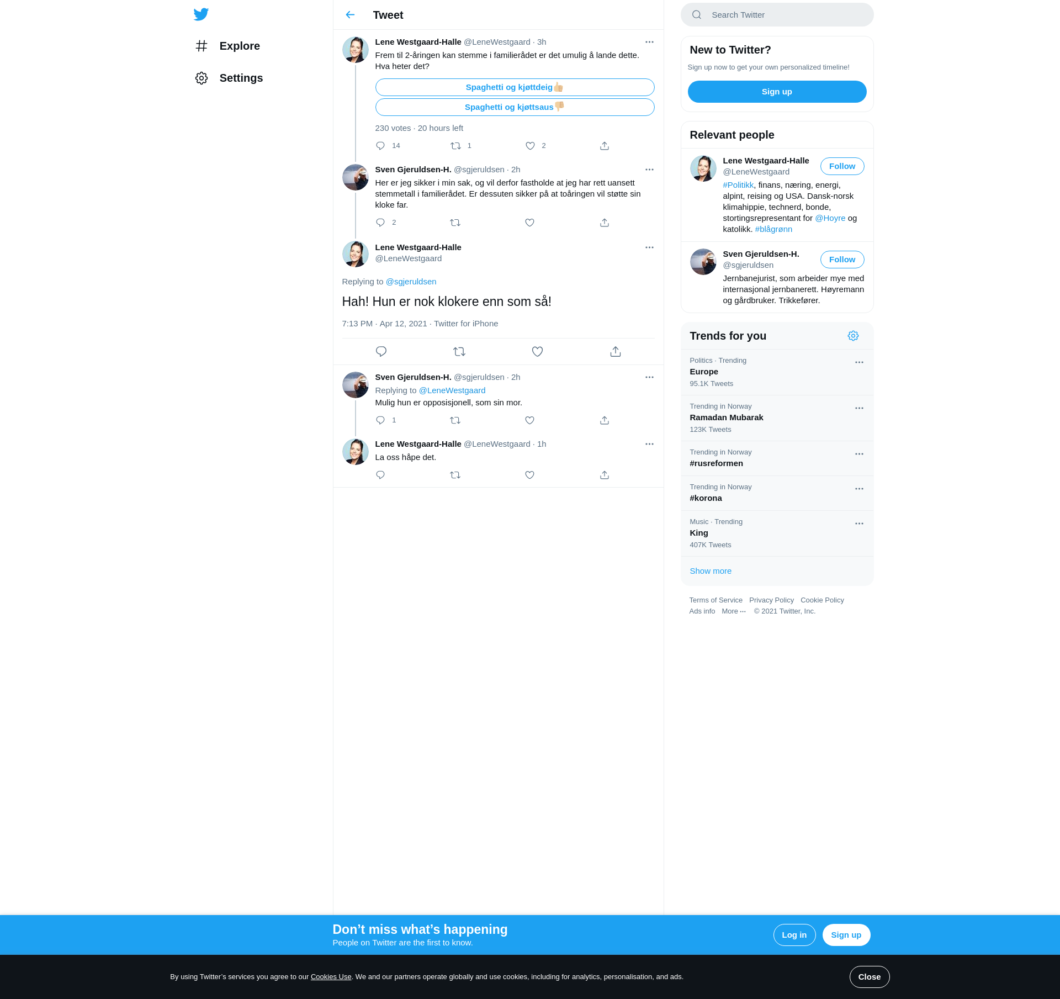Follow Lene Westgaard-Halle
The image size is (1060, 999).
tap(842, 166)
